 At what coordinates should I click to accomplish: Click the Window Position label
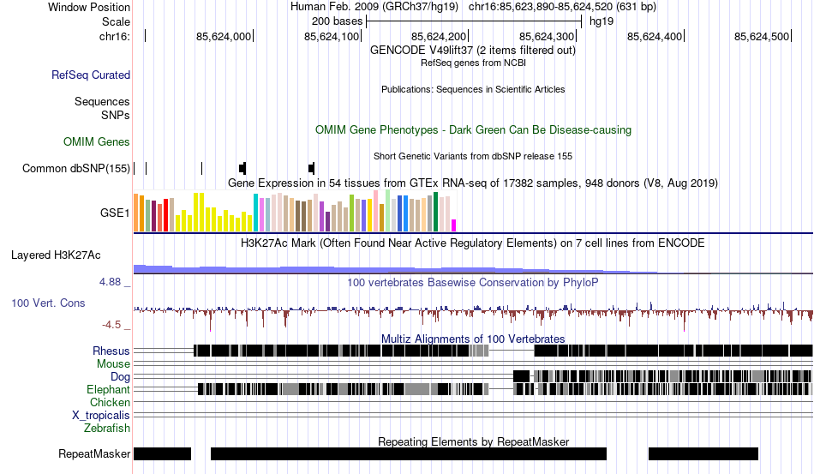89,7
